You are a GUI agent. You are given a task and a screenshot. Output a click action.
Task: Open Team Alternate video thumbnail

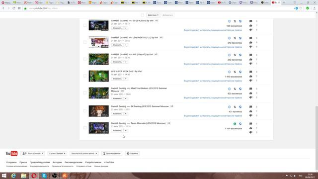[98, 128]
